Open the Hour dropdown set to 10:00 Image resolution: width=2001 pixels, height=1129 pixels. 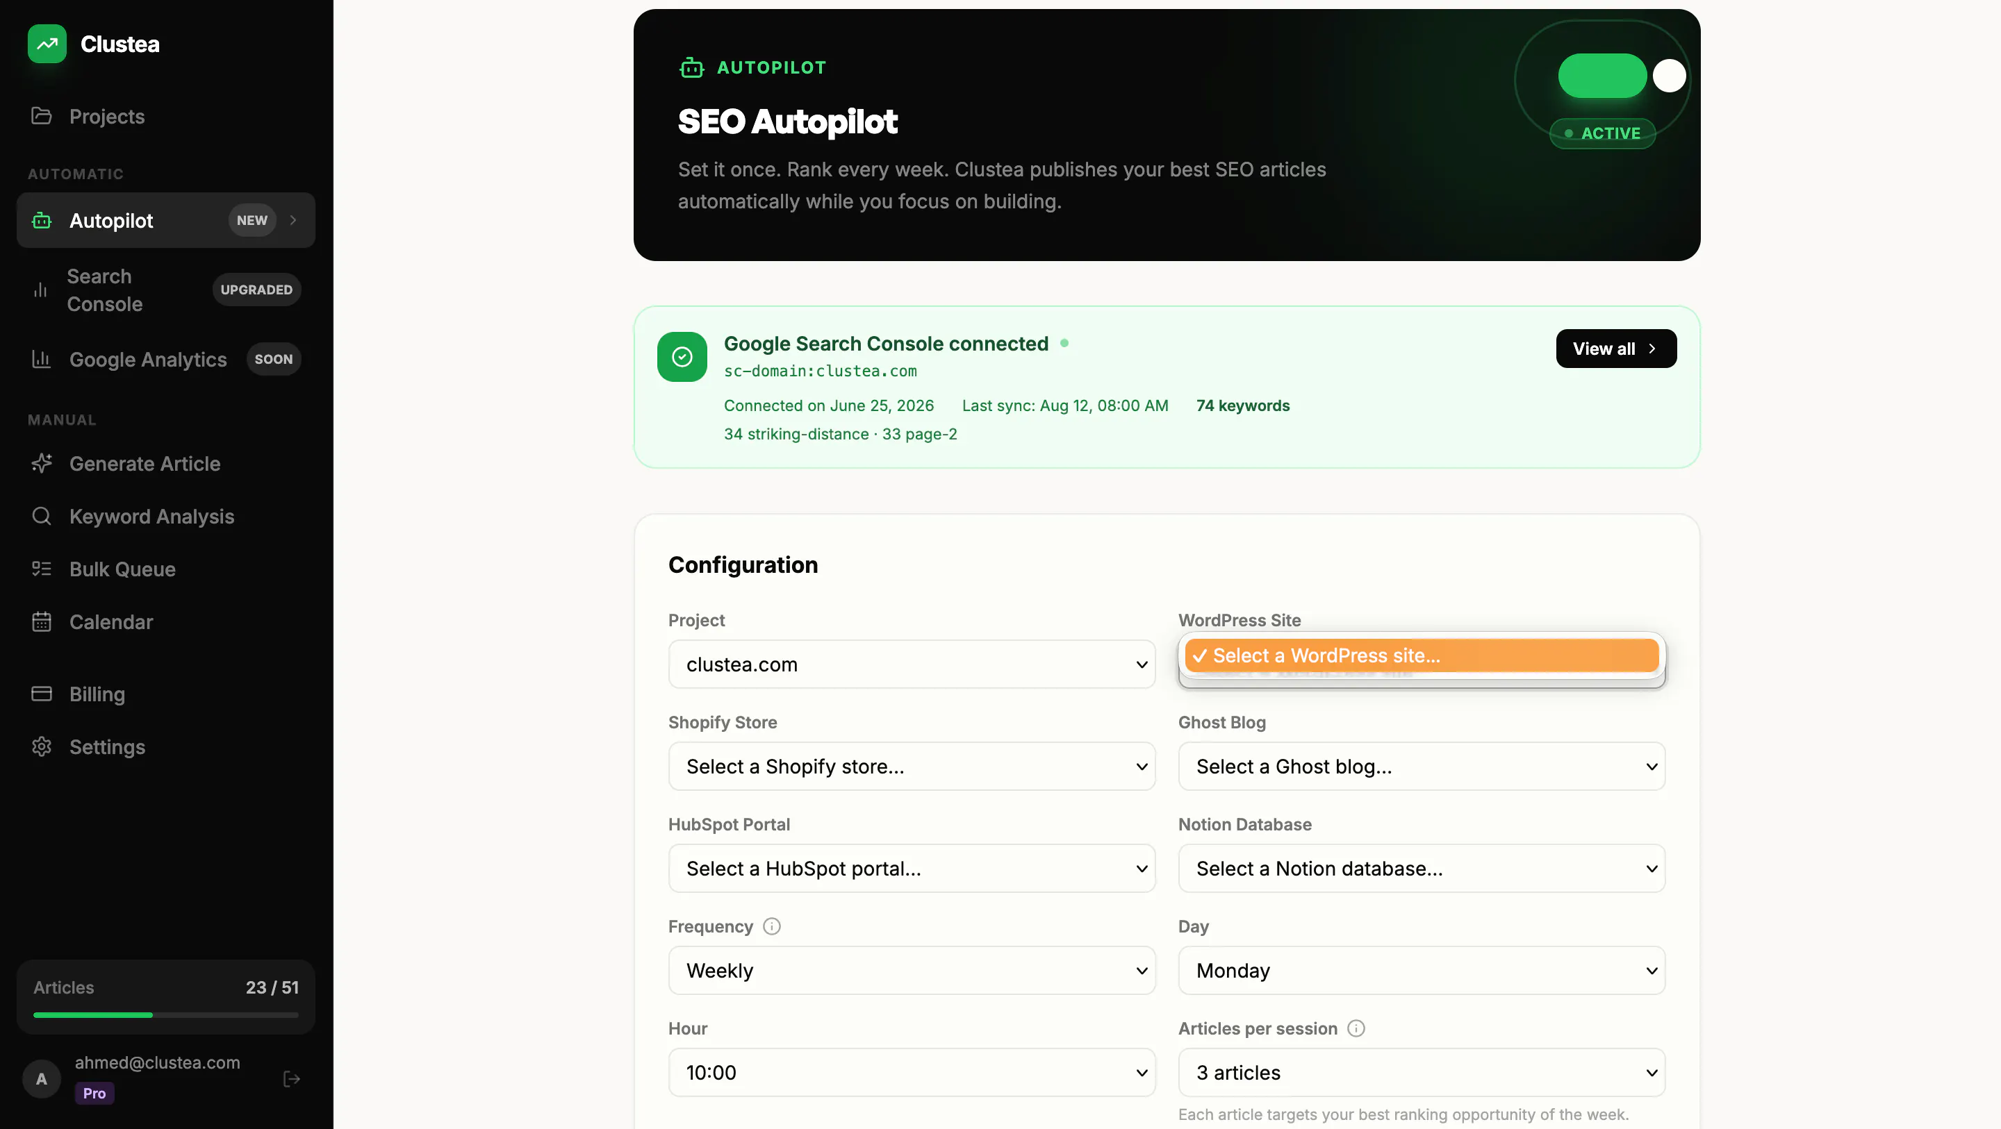click(x=912, y=1073)
